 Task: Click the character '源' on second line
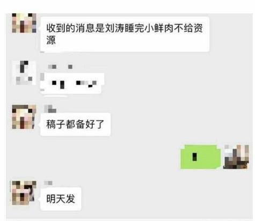pos(51,40)
